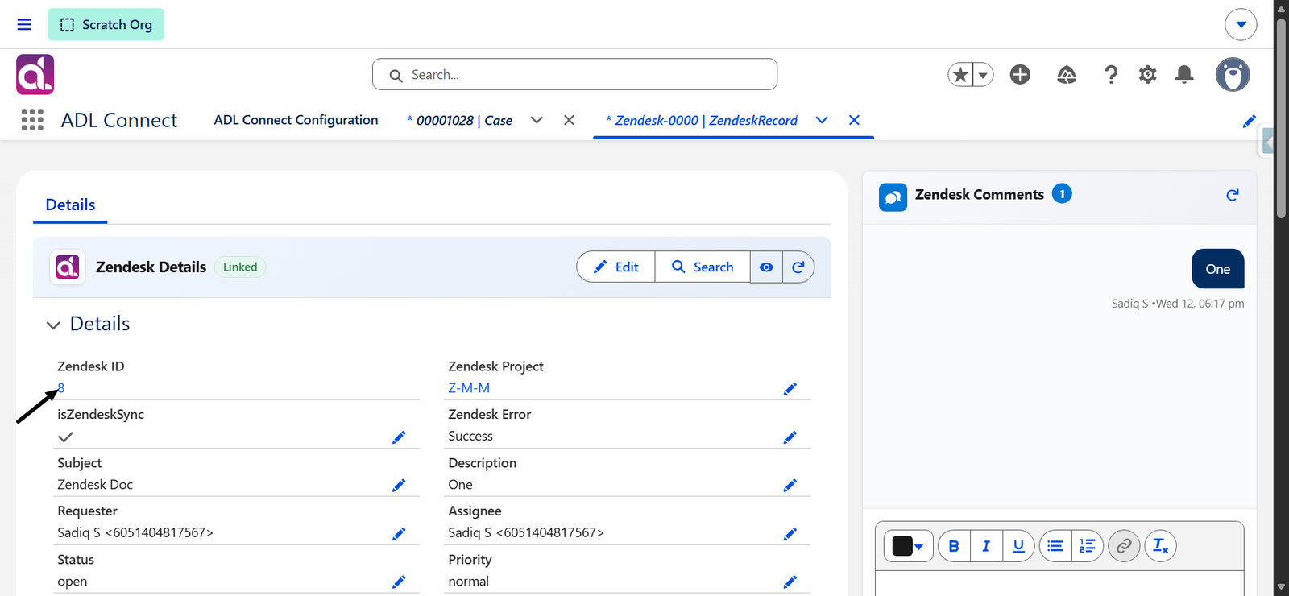This screenshot has width=1289, height=596.
Task: Edit the Assignee field pencil
Action: coord(790,534)
